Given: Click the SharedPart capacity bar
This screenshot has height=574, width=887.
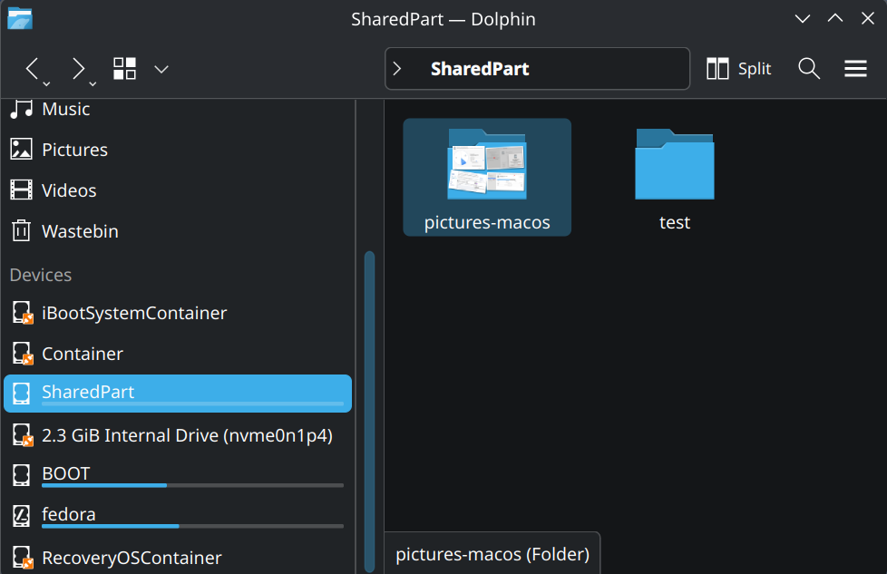Looking at the screenshot, I should tap(193, 404).
